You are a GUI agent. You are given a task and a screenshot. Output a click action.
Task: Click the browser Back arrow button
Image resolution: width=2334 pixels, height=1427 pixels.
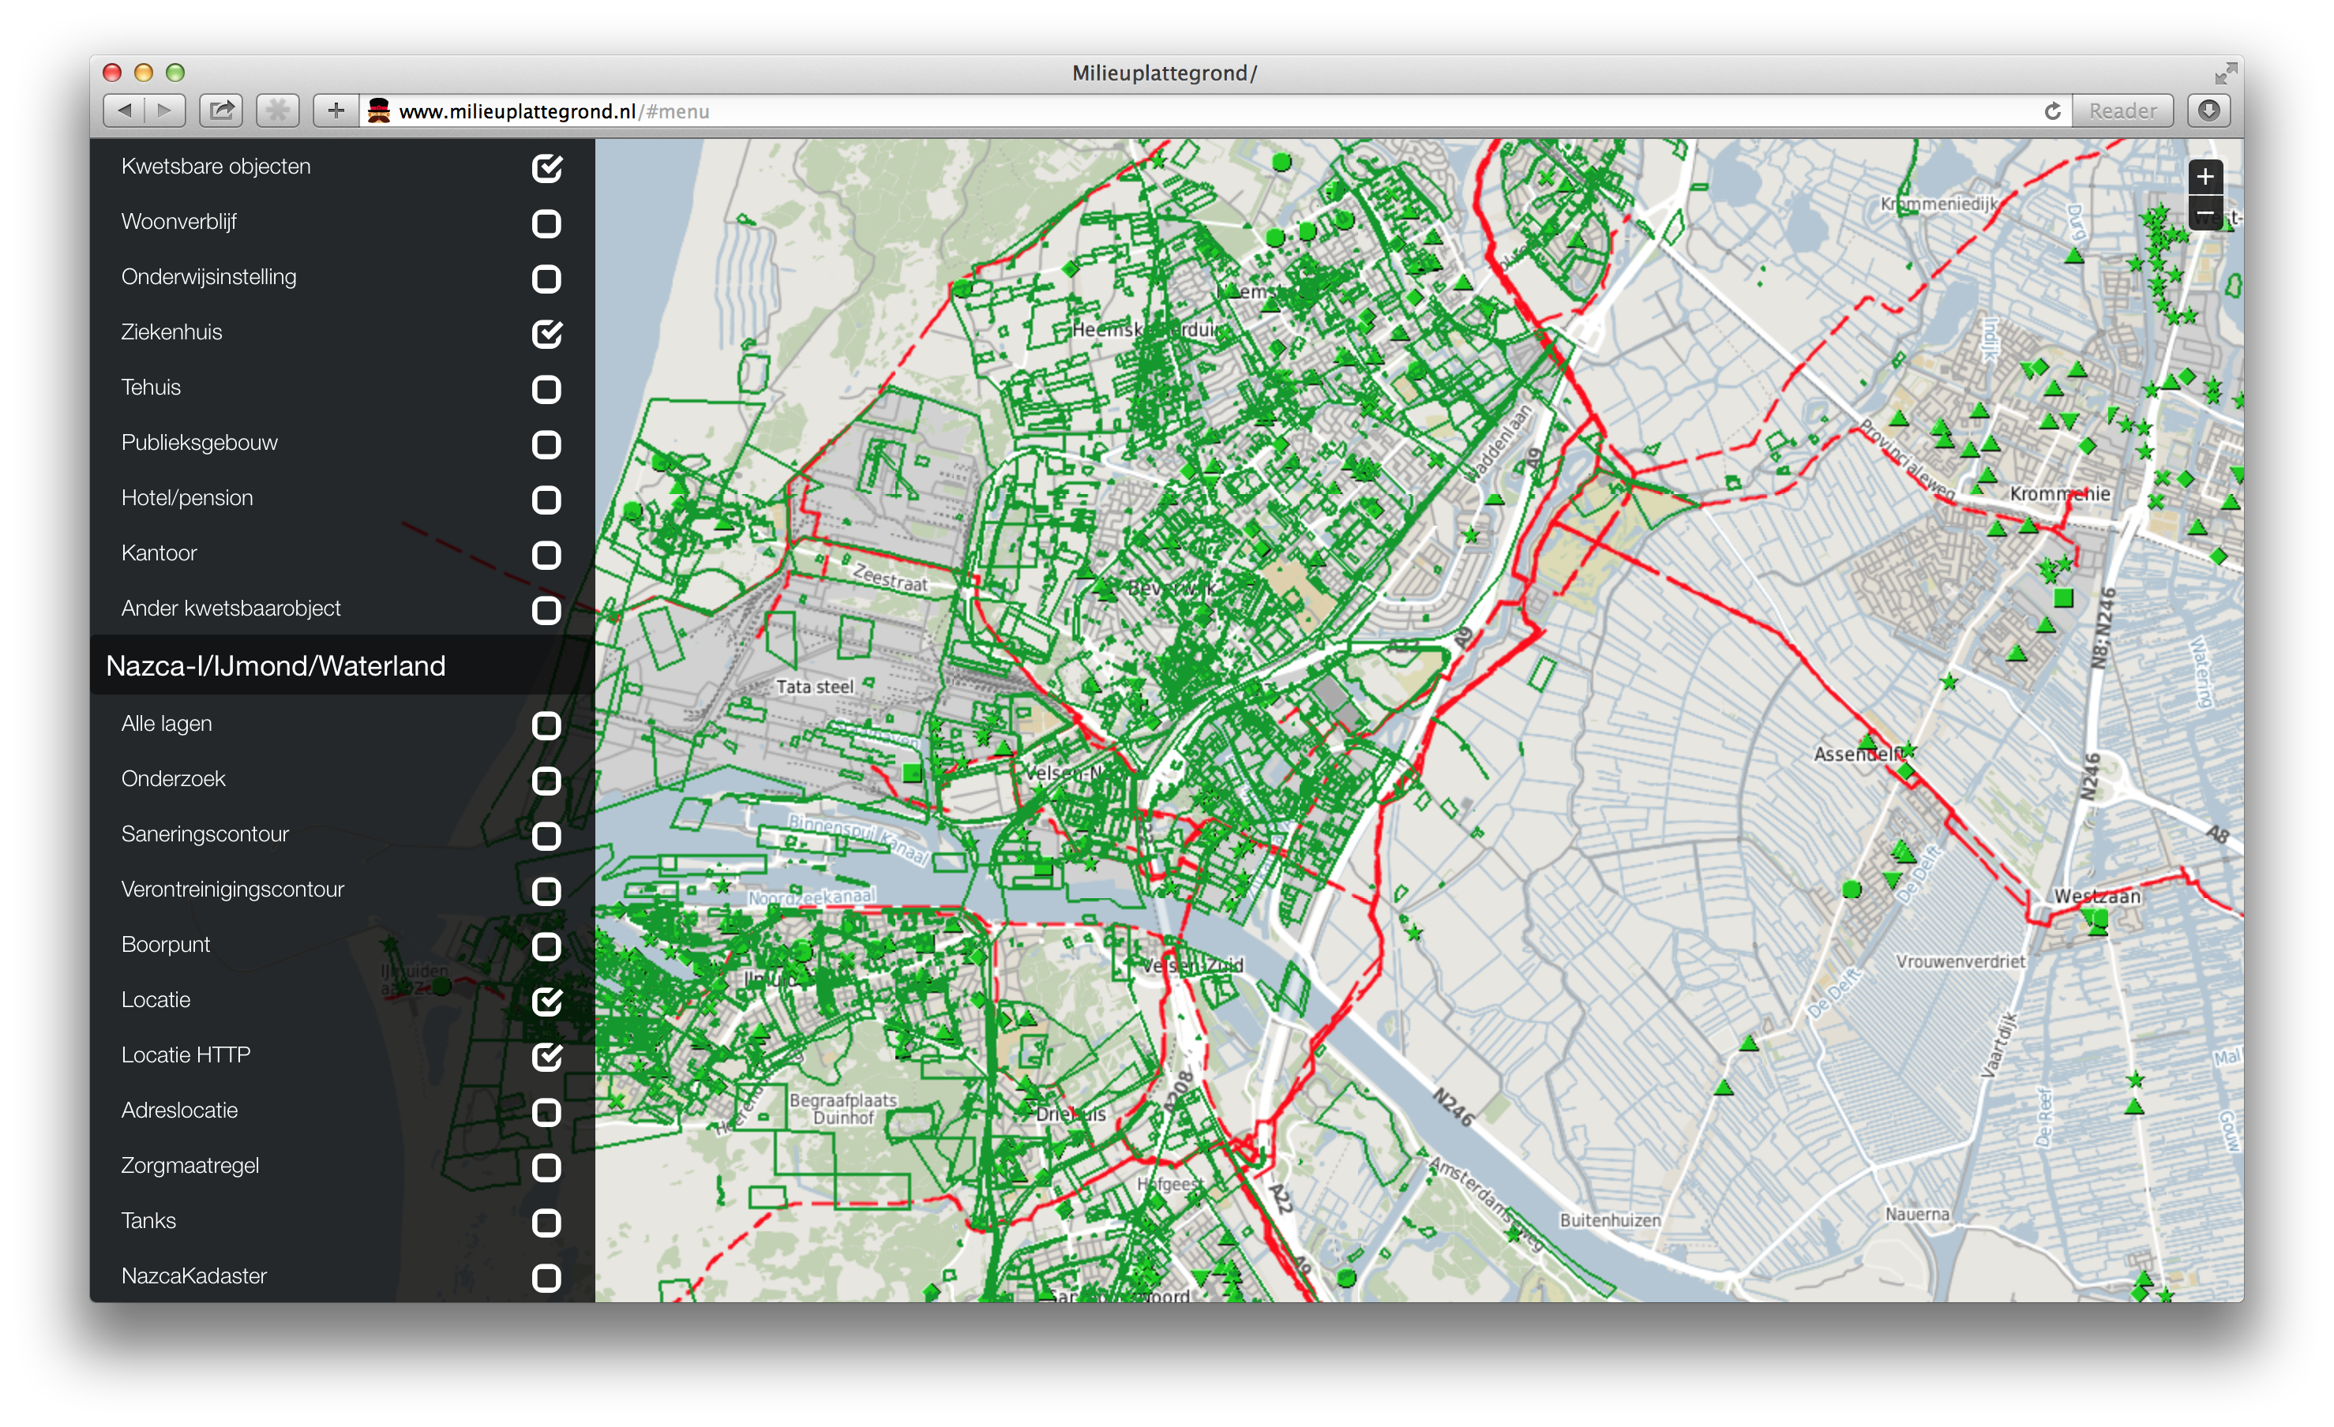[125, 110]
